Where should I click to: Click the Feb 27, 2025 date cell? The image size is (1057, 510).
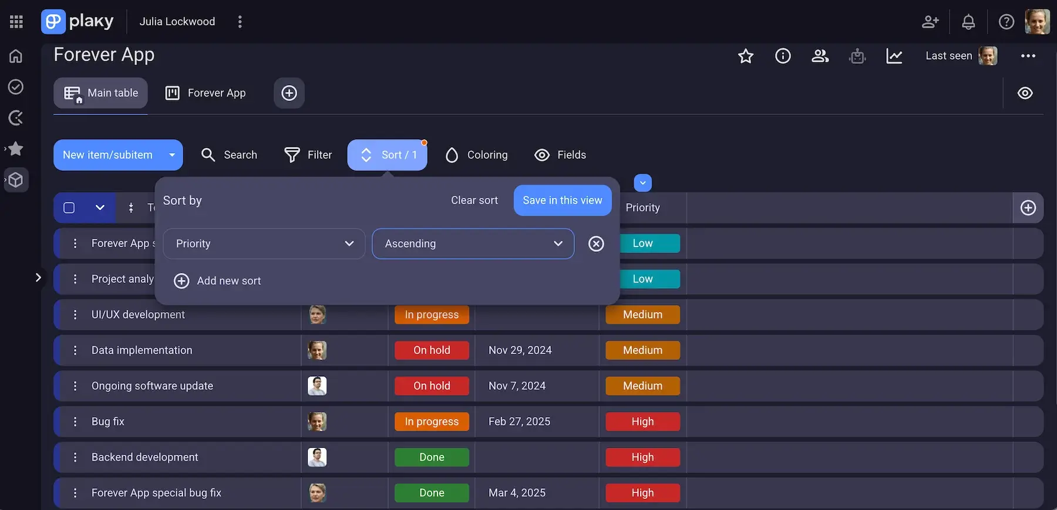coord(519,421)
